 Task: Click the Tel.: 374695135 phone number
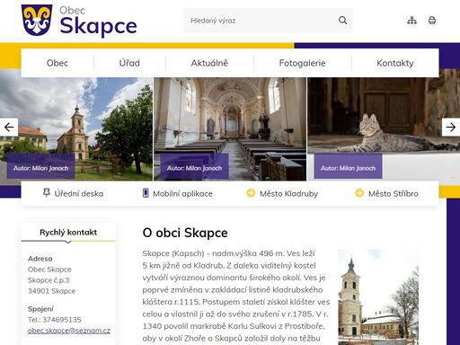[x=55, y=320]
